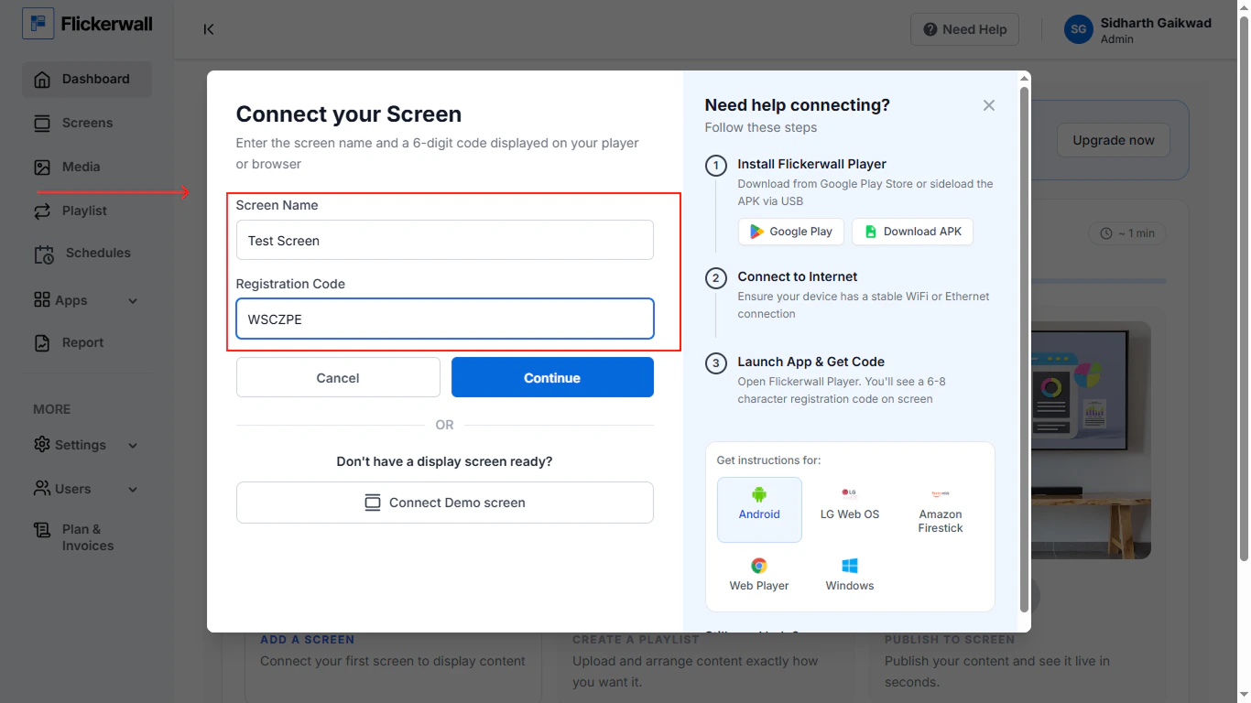The height and width of the screenshot is (703, 1251).
Task: Open the Playlist menu item
Action: (x=87, y=211)
